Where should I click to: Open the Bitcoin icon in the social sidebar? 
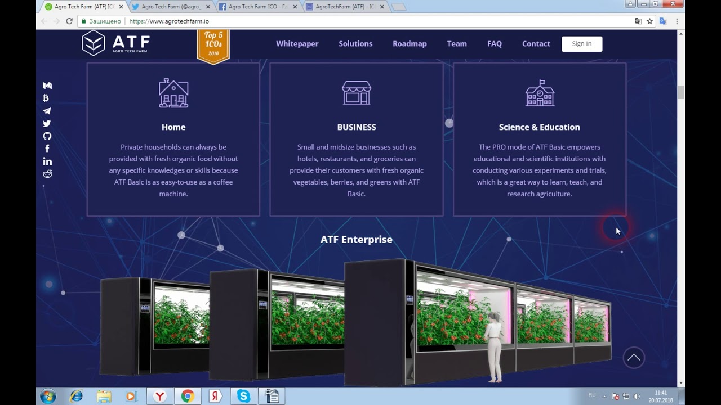pos(46,98)
